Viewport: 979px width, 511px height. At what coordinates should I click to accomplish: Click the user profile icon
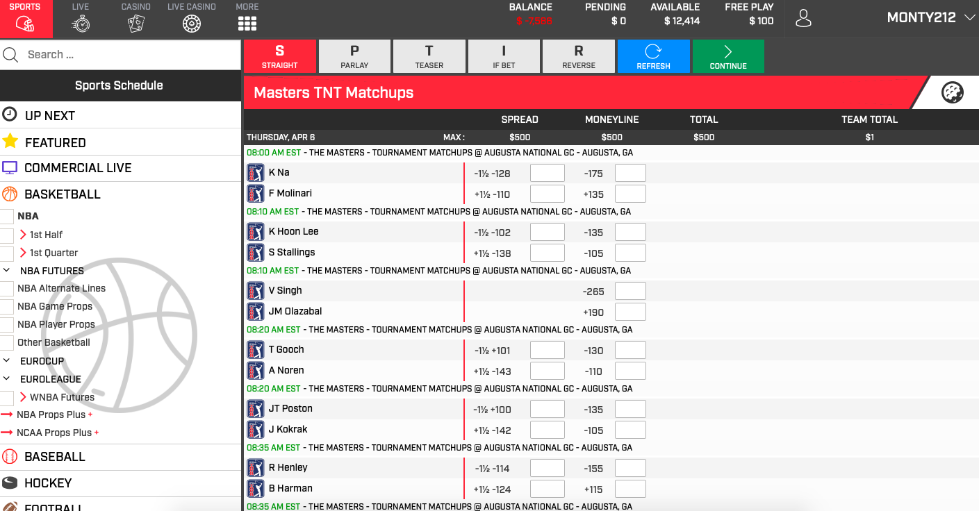[x=803, y=19]
